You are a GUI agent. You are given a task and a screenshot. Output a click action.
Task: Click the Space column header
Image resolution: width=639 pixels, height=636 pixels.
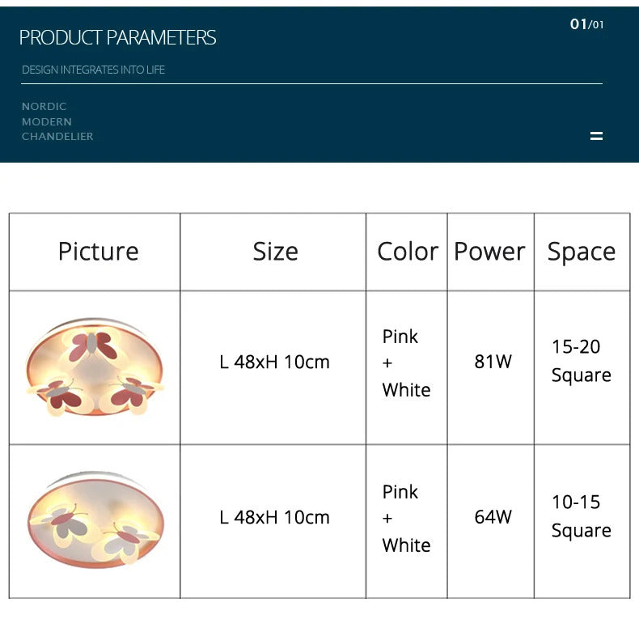(x=582, y=252)
